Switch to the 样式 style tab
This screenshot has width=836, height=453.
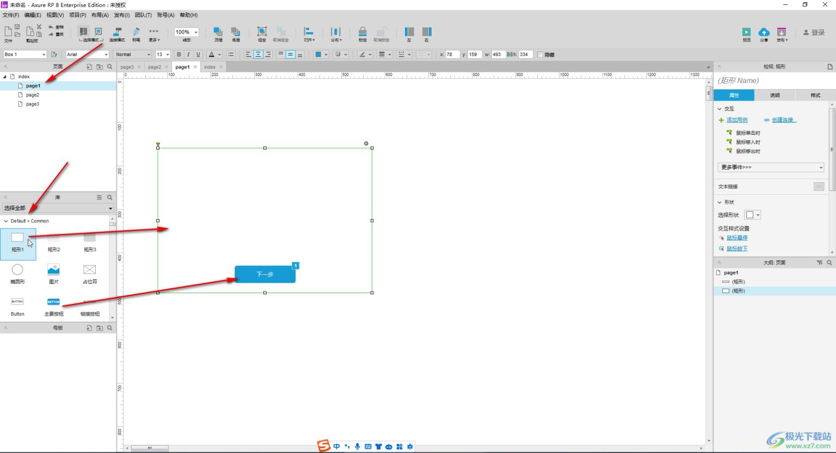(x=815, y=95)
